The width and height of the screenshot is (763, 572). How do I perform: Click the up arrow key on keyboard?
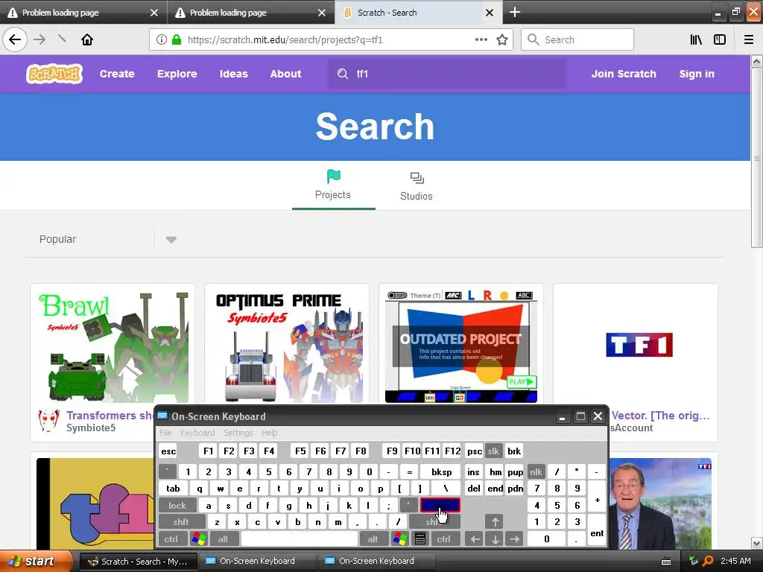[495, 522]
